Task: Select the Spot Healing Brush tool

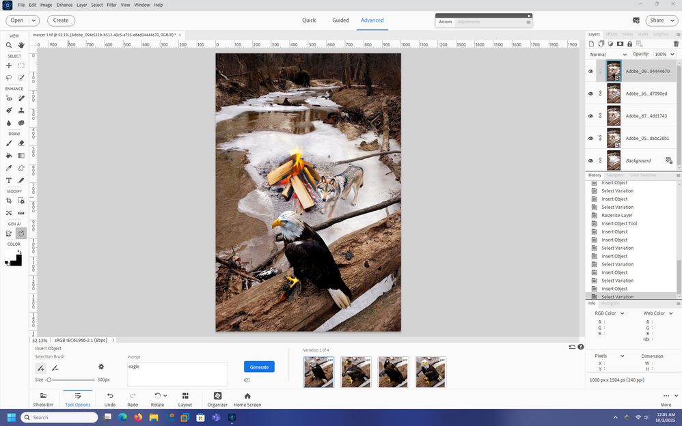Action: click(x=21, y=98)
